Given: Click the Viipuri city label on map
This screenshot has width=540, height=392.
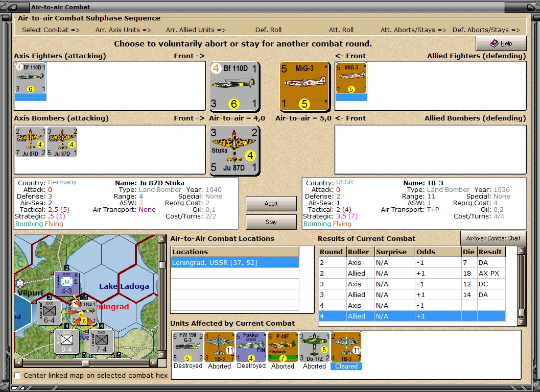Looking at the screenshot, I should (30, 293).
